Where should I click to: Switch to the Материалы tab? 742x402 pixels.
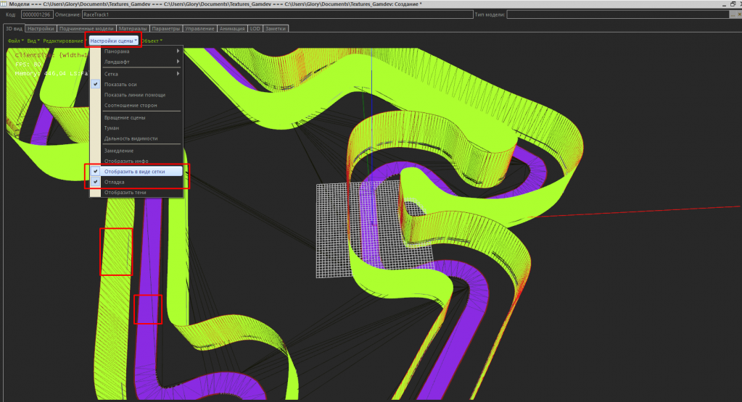click(133, 29)
